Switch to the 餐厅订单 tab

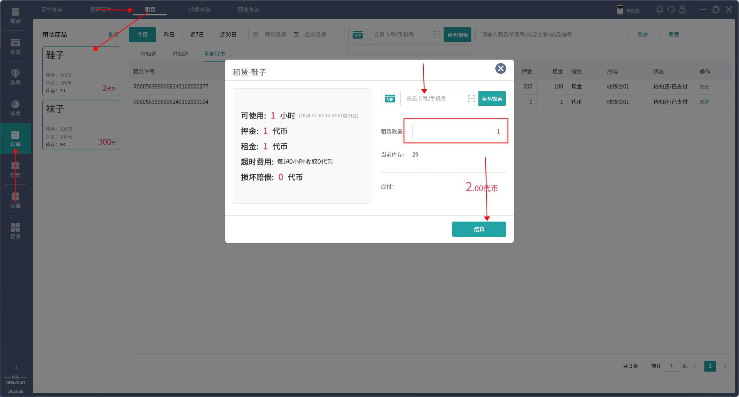tap(101, 10)
